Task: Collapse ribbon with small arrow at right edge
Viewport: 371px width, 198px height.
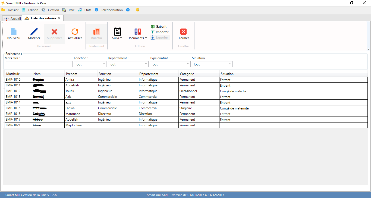Action: point(368,49)
